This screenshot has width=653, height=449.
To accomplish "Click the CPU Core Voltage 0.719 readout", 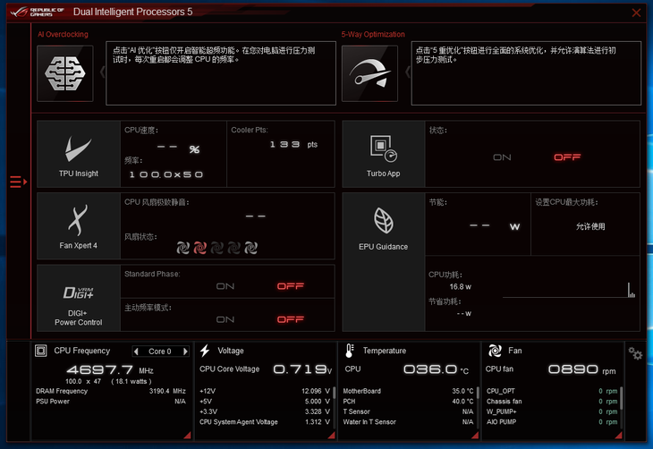I will [302, 369].
